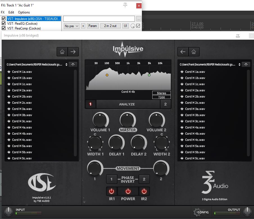Viewport: 254px width, 219px height.
Task: Click the 7200 sample length box
Action: 161,97
